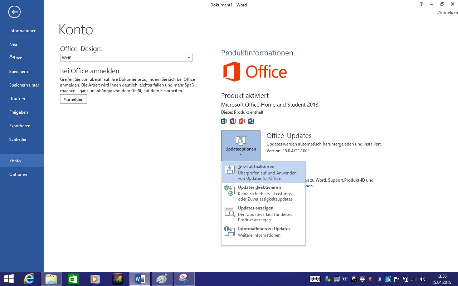
Task: Open the touch keyboard from the system tray
Action: (315, 279)
